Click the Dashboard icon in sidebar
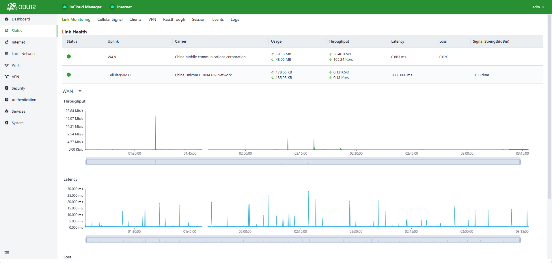This screenshot has height=263, width=552. click(7, 19)
